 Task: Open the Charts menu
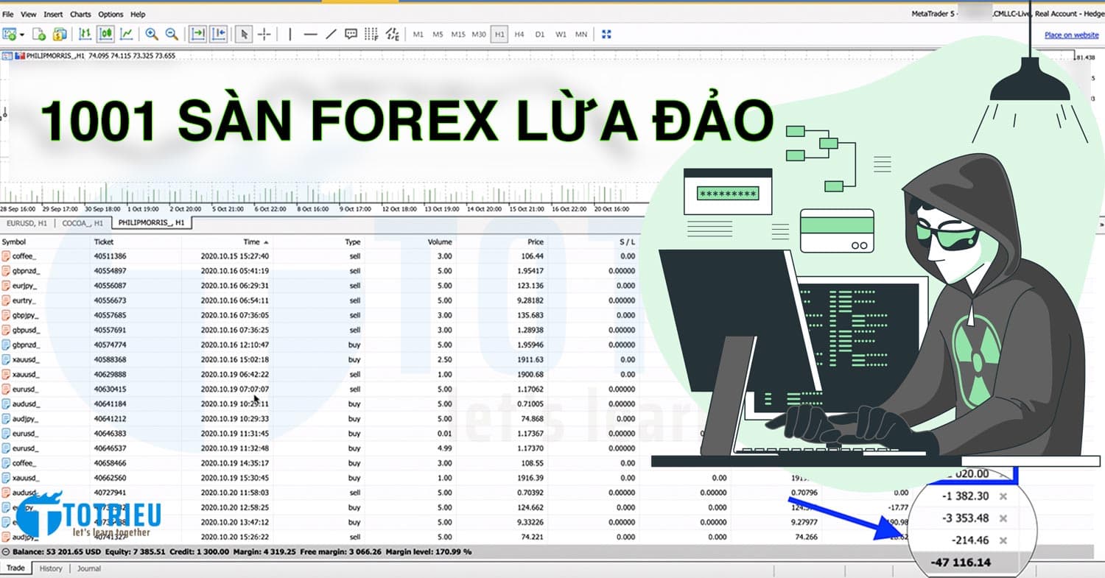[80, 13]
